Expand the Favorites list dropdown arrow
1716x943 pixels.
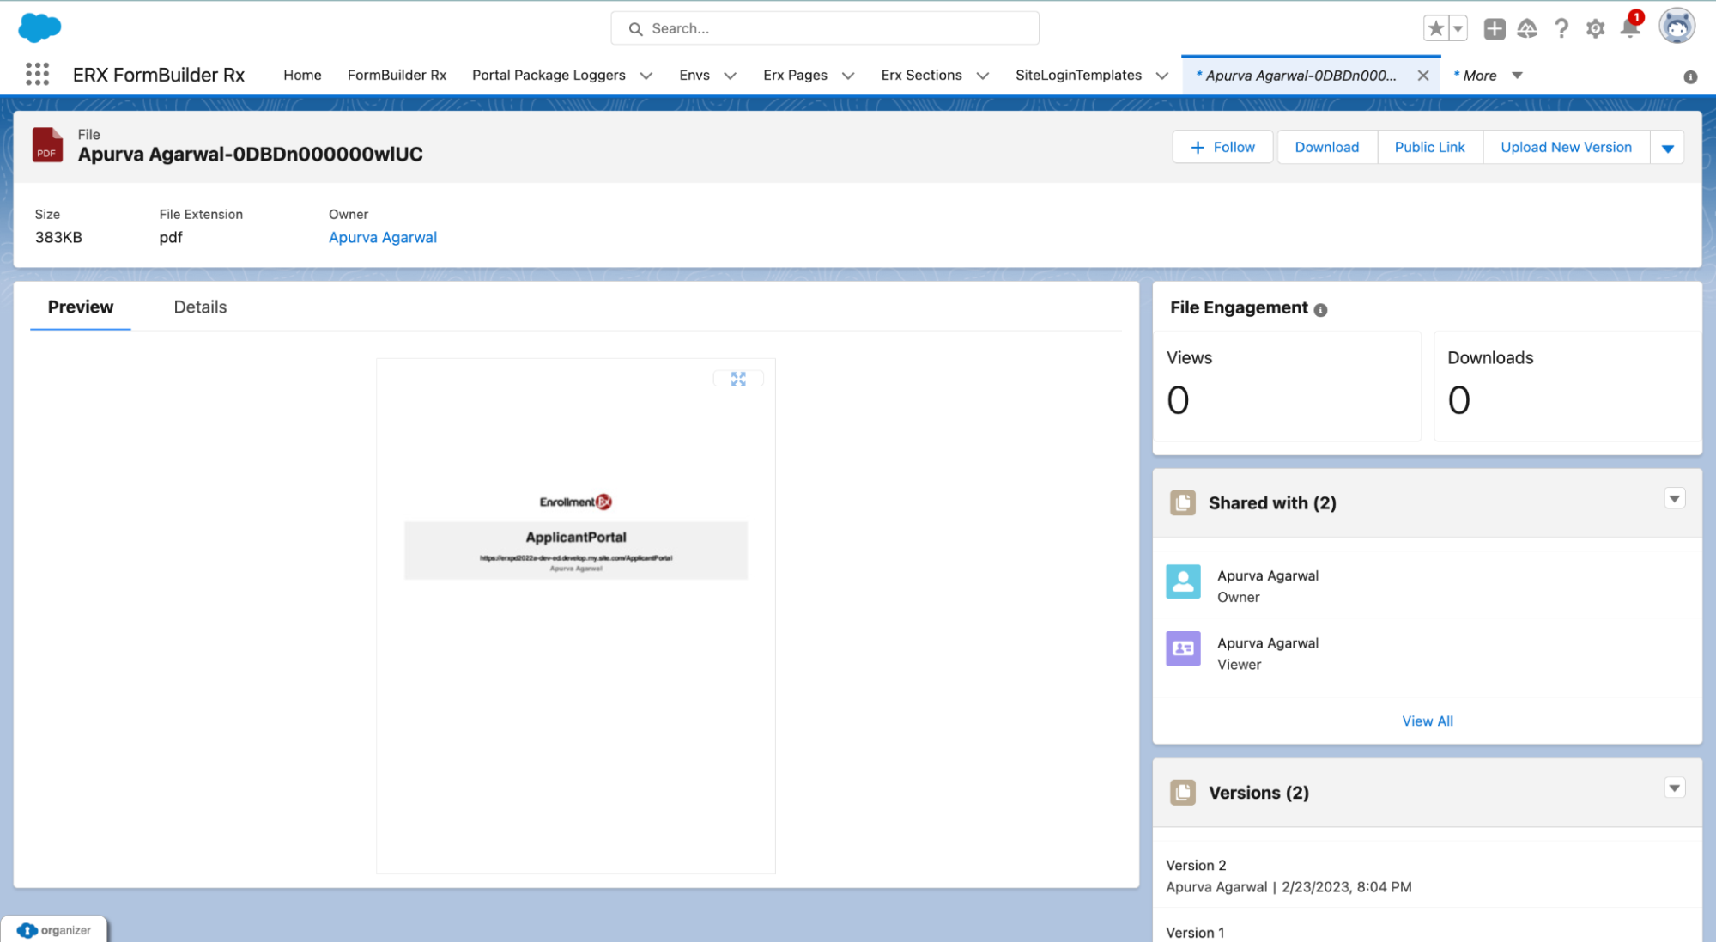pos(1458,28)
